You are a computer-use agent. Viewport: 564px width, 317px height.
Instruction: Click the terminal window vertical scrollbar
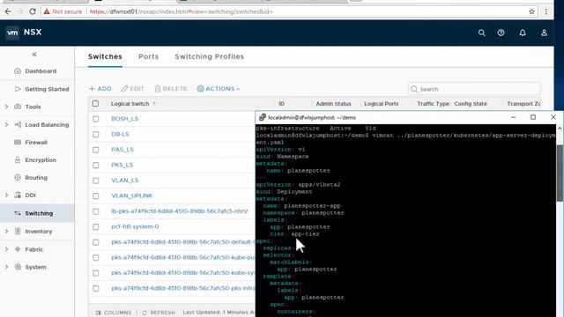coord(560,173)
